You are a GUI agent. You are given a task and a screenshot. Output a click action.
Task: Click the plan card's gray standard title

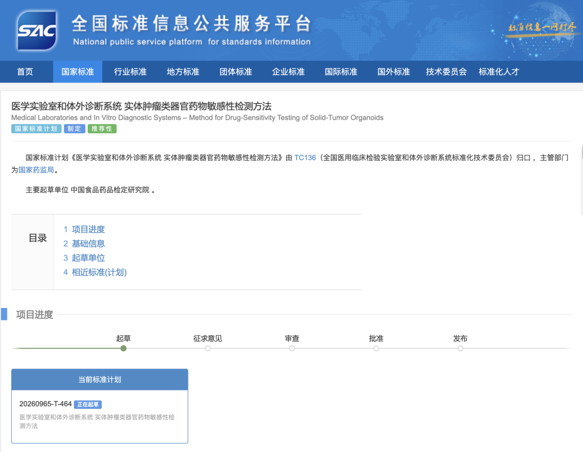click(x=97, y=422)
